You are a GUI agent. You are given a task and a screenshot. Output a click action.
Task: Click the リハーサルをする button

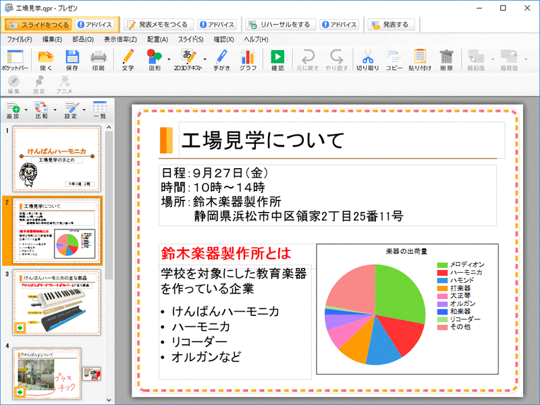pyautogui.click(x=280, y=25)
